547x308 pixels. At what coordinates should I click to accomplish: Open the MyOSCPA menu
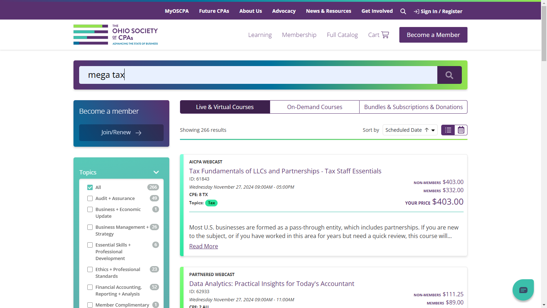(177, 11)
